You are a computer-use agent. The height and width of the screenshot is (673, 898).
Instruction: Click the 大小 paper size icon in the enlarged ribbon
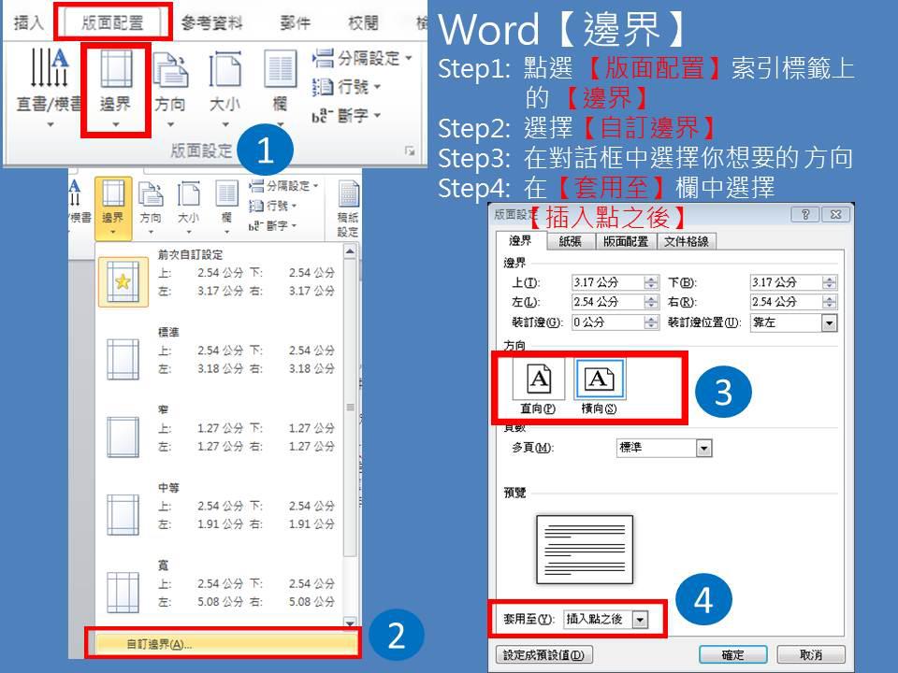tap(225, 68)
